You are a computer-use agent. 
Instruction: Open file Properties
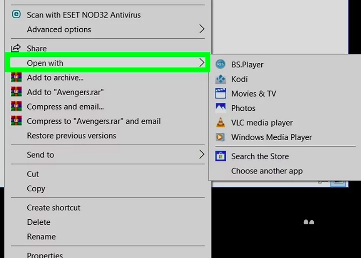click(108, 253)
